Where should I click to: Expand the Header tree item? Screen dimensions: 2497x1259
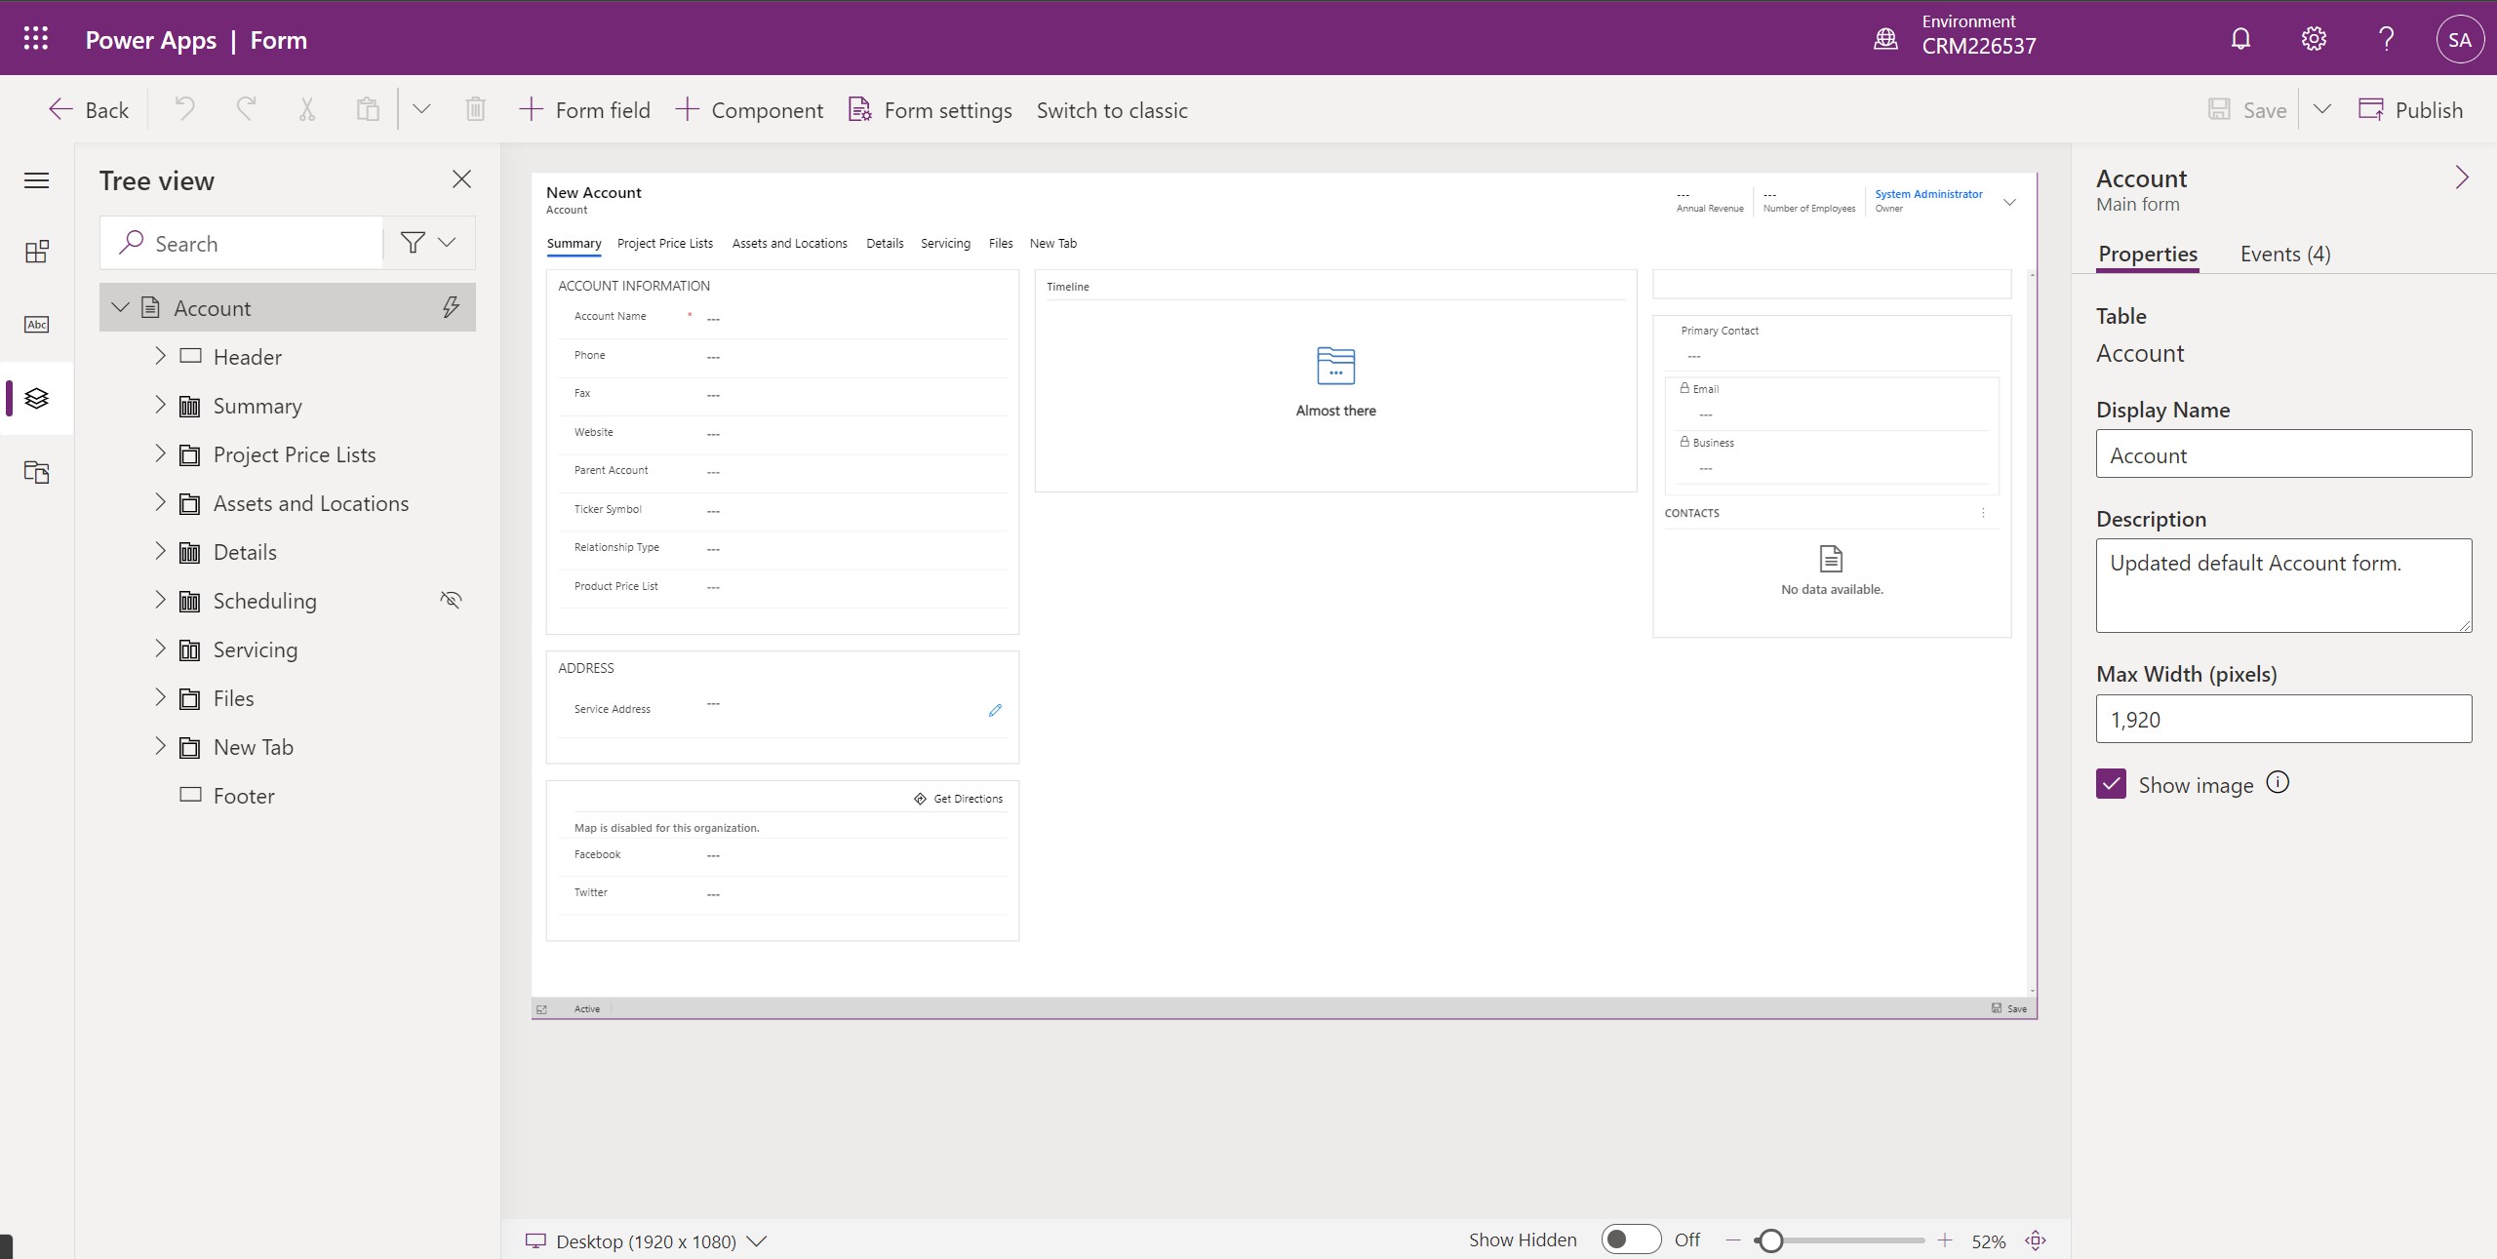[161, 356]
